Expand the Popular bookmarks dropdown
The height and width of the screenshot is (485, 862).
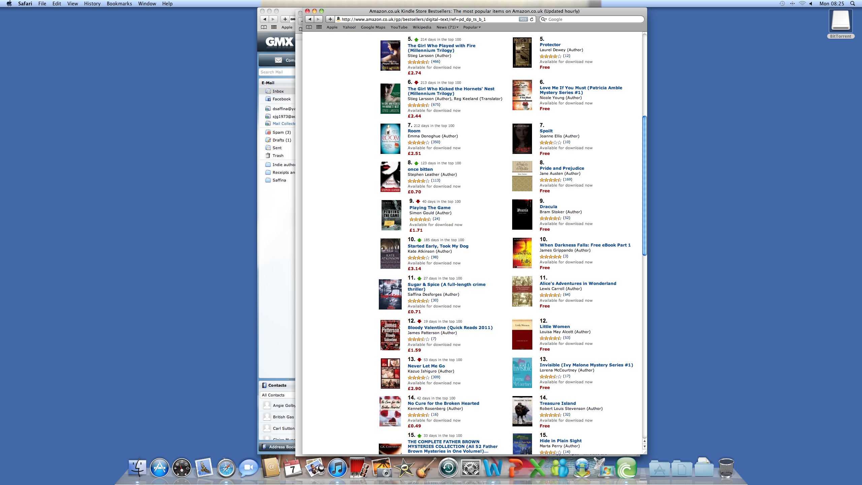point(472,27)
